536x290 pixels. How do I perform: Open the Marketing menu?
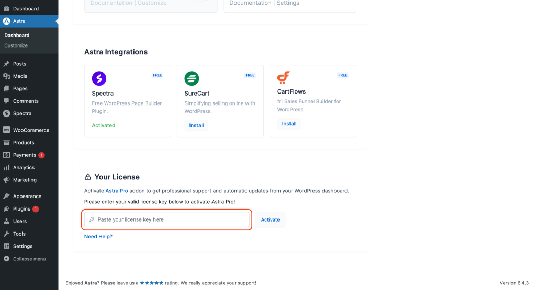[25, 180]
